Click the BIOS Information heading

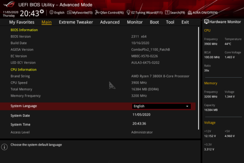point(24,30)
